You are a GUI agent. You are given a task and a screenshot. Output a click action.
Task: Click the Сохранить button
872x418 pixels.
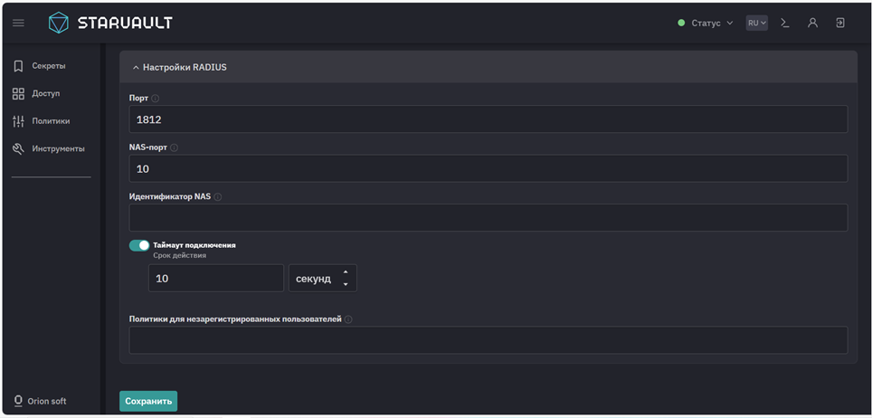pyautogui.click(x=148, y=401)
